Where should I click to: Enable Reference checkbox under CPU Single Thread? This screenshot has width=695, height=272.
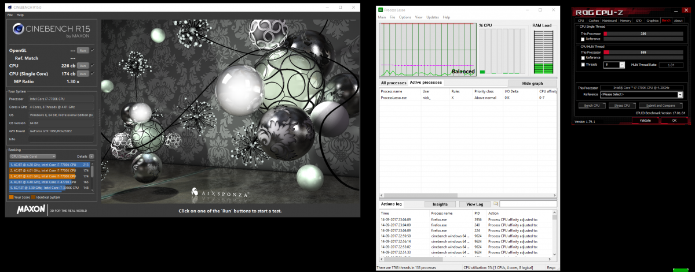(x=583, y=39)
